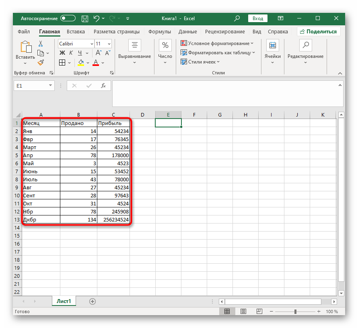
Task: Switch to Page Layout view icon
Action: click(x=243, y=312)
